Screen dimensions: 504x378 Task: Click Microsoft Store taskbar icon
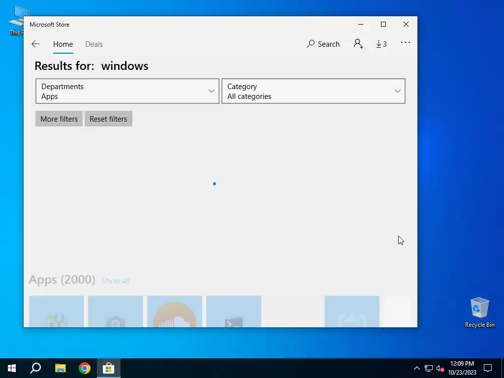[x=109, y=368]
